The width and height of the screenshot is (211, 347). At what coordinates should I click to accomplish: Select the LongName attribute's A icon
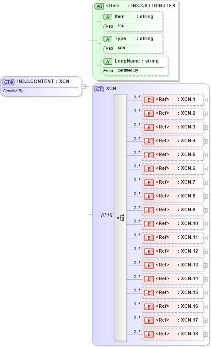click(x=107, y=62)
